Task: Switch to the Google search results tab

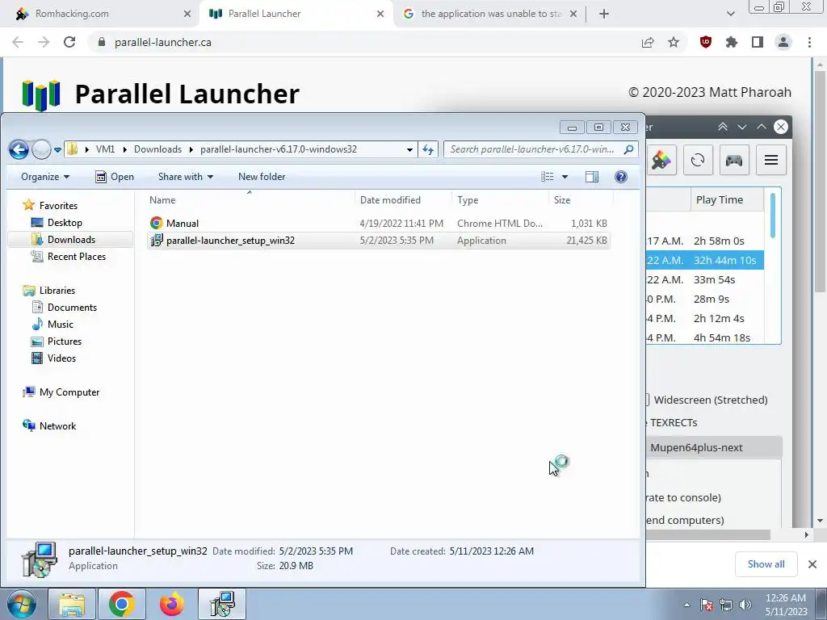Action: pos(489,14)
